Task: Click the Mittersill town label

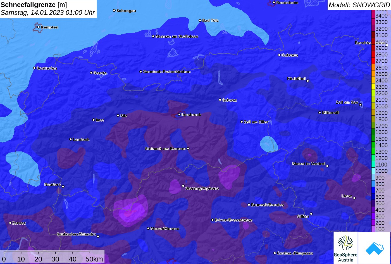Action: click(331, 113)
